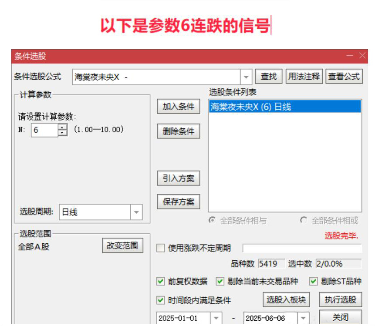
Task: Increase N value using the up spinner arrow
Action: click(62, 127)
